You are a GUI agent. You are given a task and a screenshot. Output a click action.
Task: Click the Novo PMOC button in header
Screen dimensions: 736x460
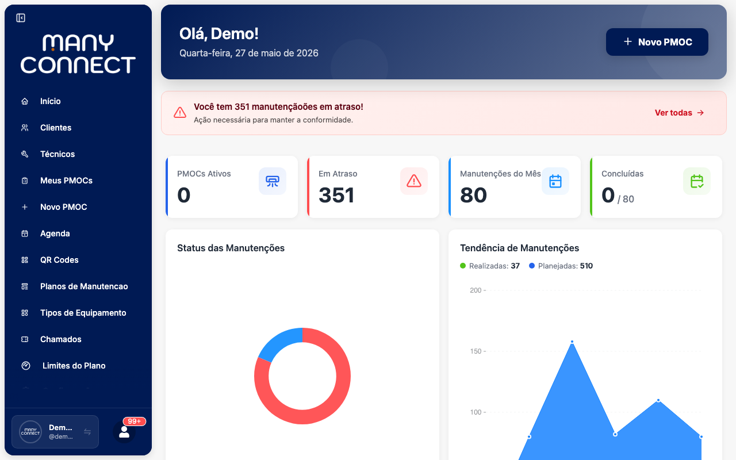[657, 42]
